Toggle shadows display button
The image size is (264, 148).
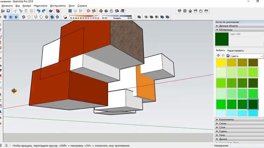point(65,17)
